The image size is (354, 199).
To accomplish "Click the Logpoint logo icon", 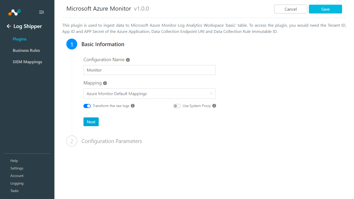I will [x=14, y=12].
